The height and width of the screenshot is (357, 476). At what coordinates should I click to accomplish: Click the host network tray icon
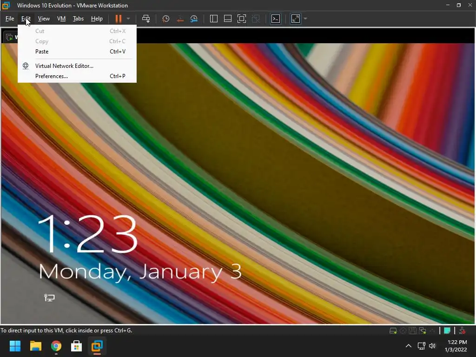(421, 346)
